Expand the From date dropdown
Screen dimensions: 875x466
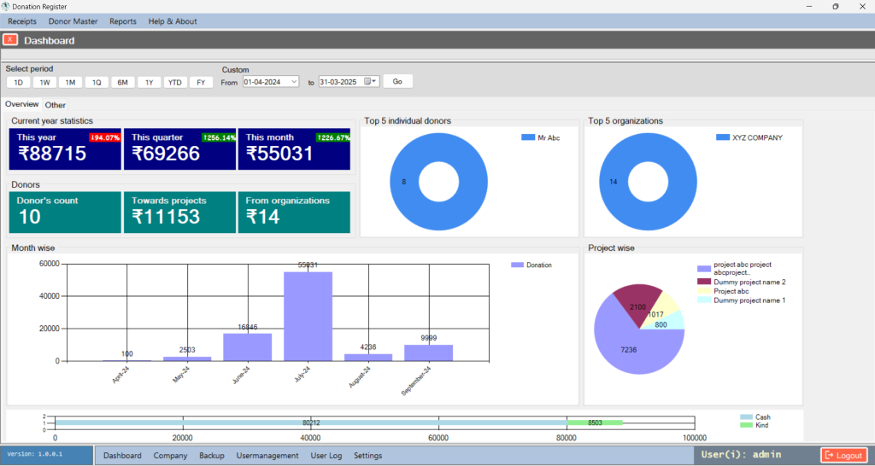(293, 82)
